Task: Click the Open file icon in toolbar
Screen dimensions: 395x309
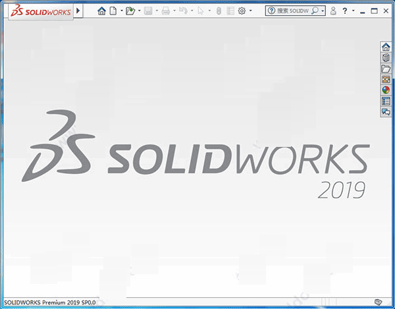Action: pos(130,11)
